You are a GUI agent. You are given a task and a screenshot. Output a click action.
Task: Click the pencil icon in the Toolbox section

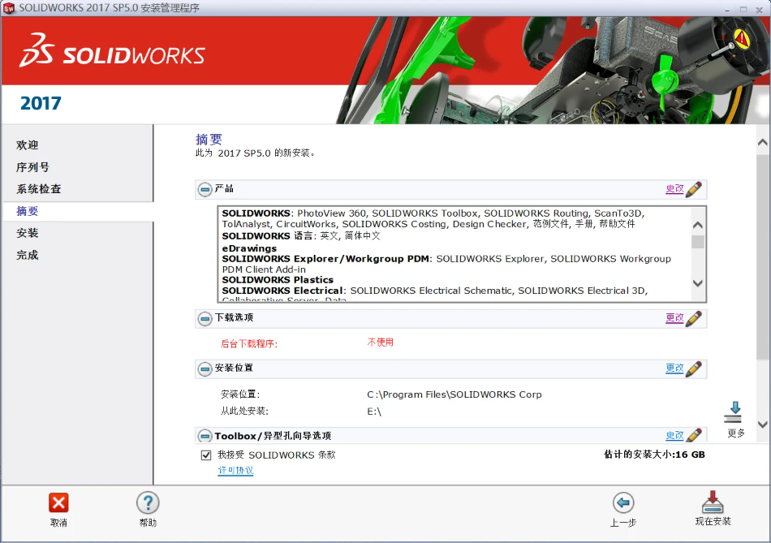[x=693, y=435]
